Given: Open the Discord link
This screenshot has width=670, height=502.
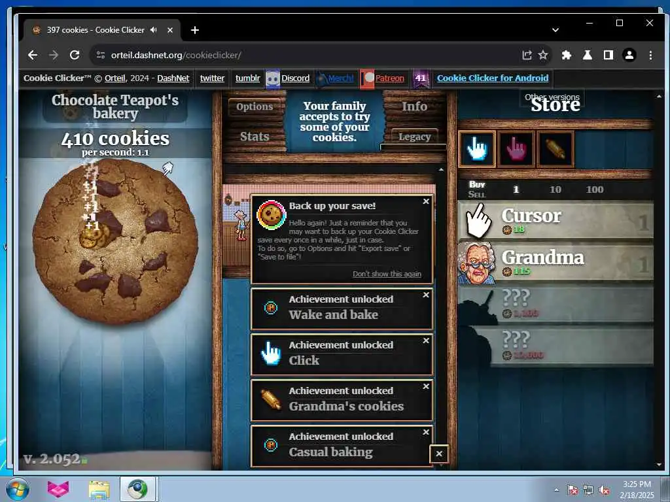Looking at the screenshot, I should pos(295,78).
